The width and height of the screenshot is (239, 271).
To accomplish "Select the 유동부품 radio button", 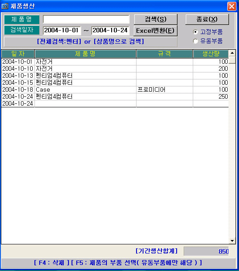I will [195, 41].
